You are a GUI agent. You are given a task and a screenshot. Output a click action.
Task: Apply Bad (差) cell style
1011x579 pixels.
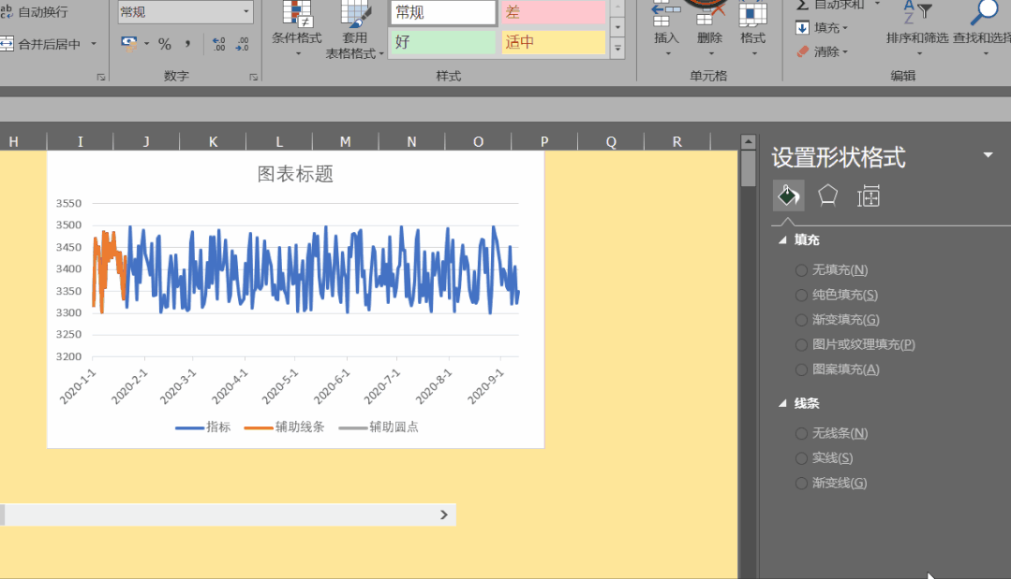(553, 12)
